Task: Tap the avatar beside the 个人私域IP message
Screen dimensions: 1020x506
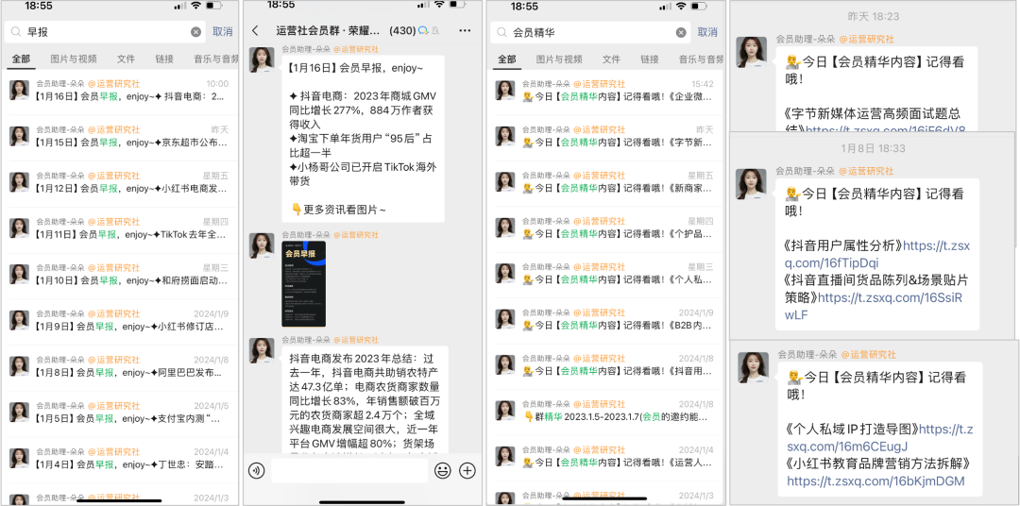Action: (754, 367)
